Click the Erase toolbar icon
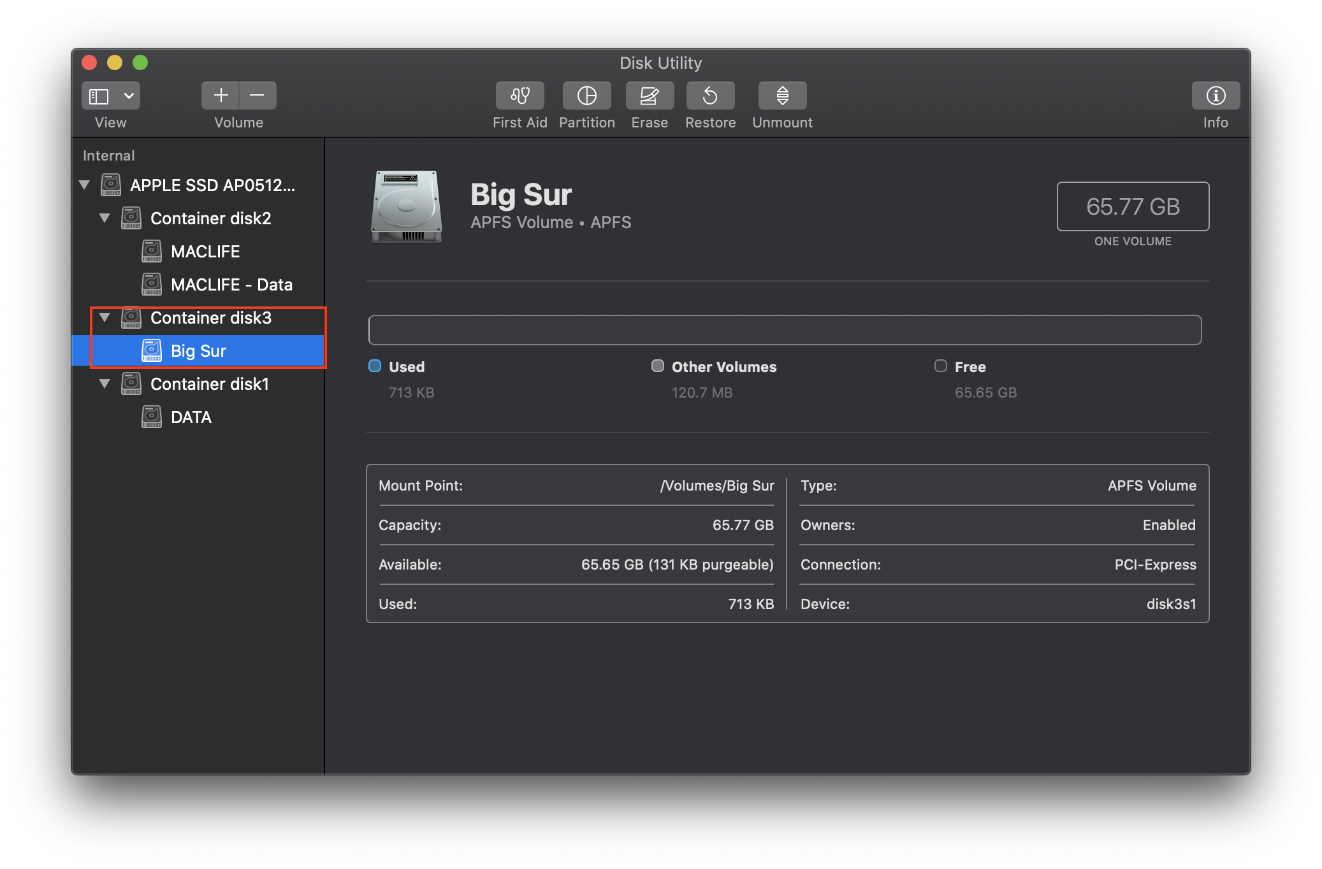Viewport: 1322px width, 869px height. click(x=649, y=96)
